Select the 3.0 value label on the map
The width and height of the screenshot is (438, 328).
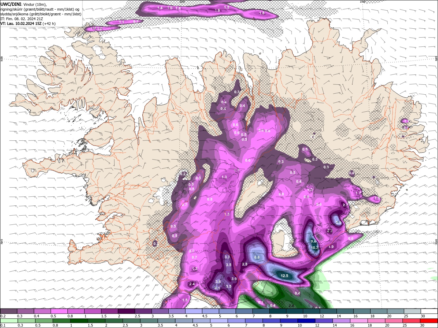tap(234, 279)
